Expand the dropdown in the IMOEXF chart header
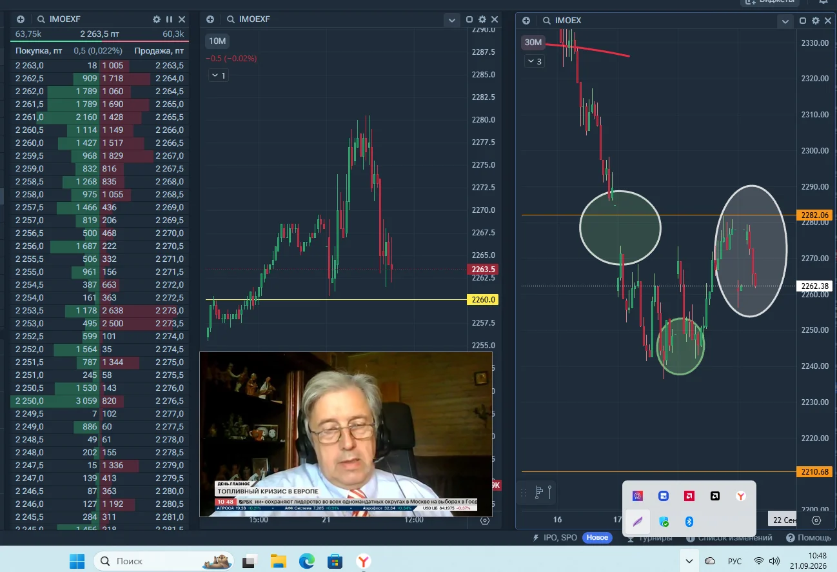837x572 pixels. pos(452,20)
